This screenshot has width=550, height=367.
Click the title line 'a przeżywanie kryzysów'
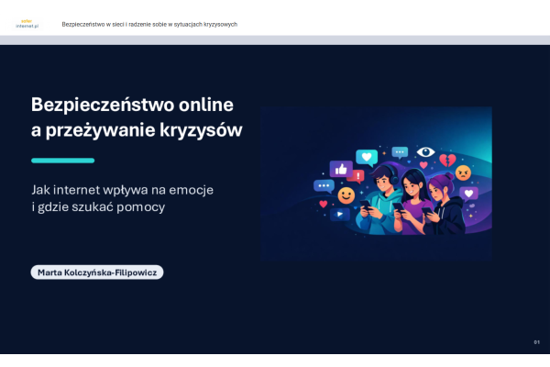tap(137, 130)
